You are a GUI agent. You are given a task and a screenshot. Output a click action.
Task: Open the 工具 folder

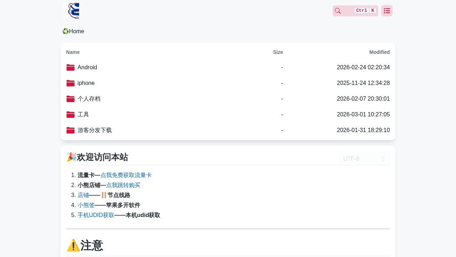[83, 114]
